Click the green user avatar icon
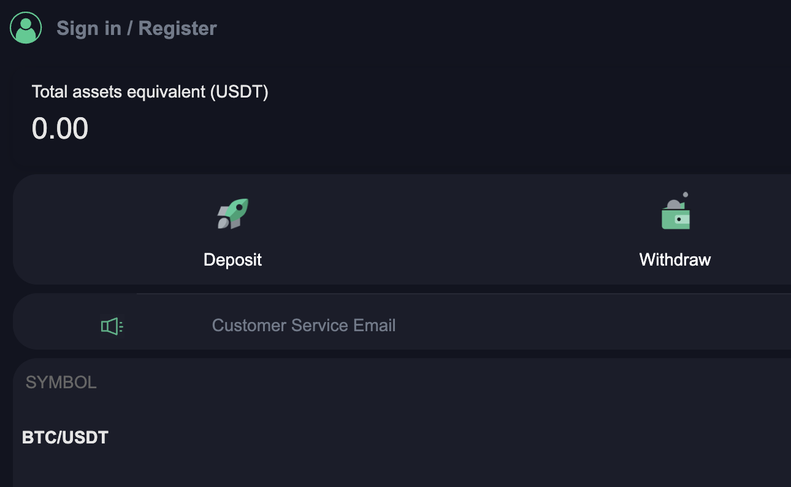The height and width of the screenshot is (487, 791). point(26,28)
